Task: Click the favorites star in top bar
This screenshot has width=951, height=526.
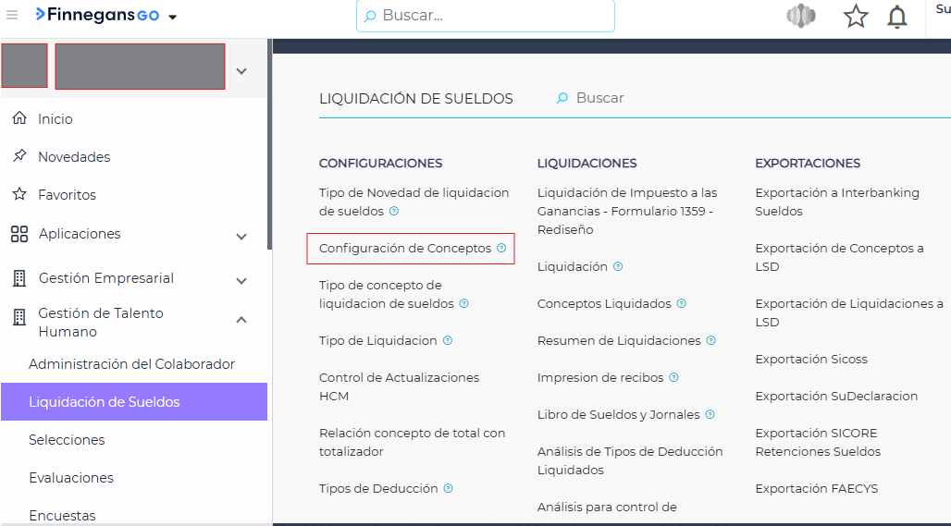Action: click(x=856, y=17)
